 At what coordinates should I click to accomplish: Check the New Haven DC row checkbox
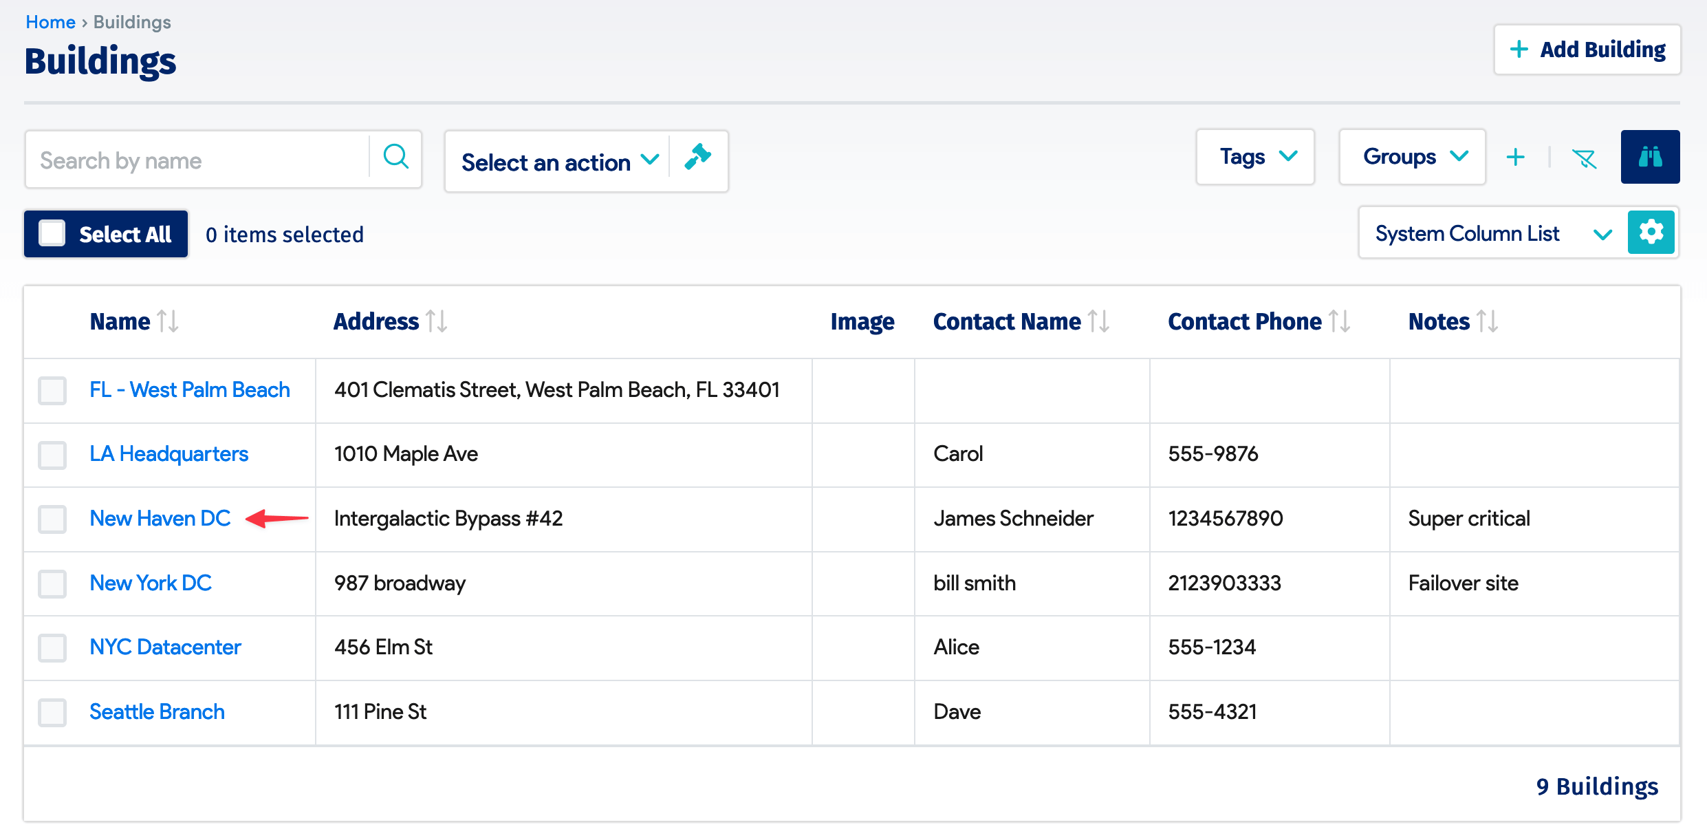pos(52,519)
